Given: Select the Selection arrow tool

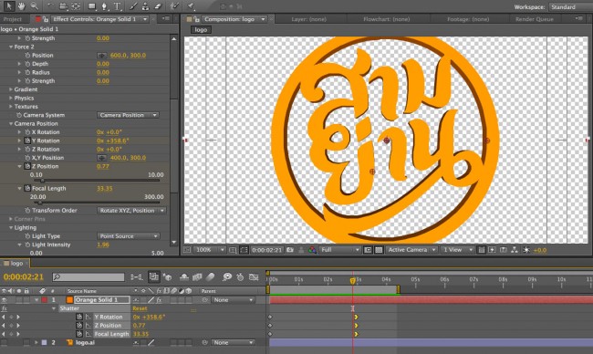Looking at the screenshot, I should click(9, 5).
